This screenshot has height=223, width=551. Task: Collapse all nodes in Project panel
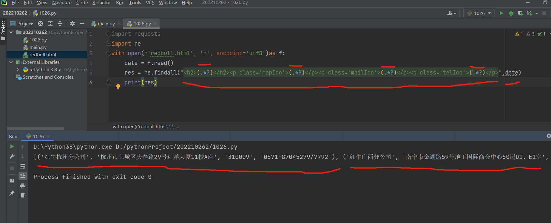click(x=60, y=24)
